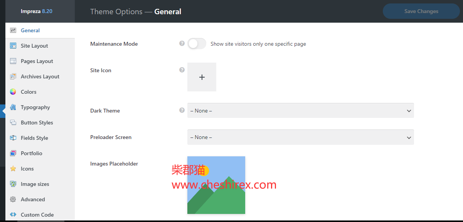
Task: Click the Custom Code brackets icon
Action: (x=13, y=215)
